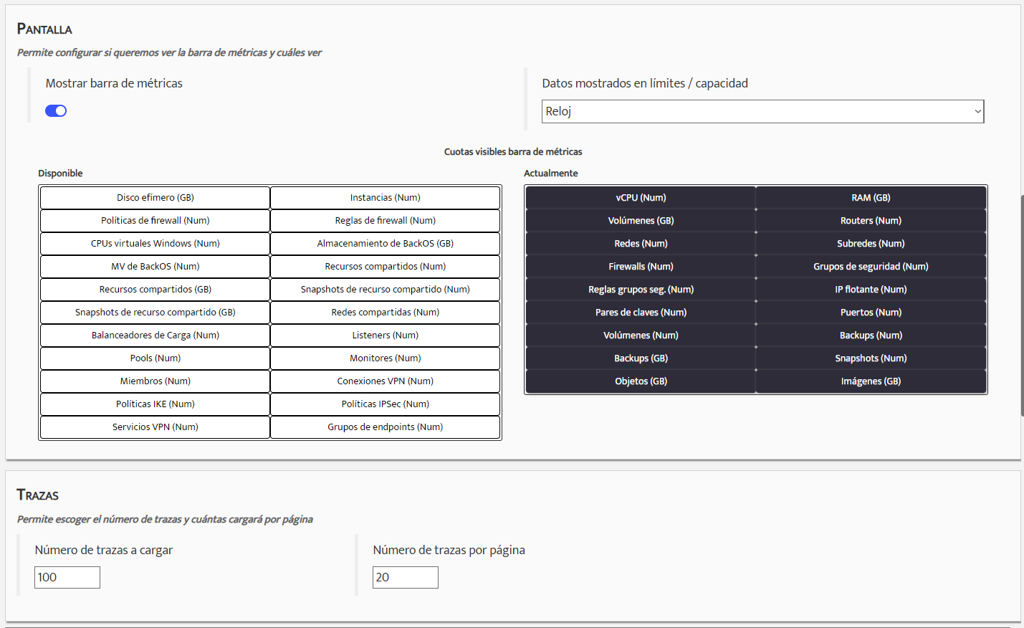Select Reglas de firewall (Num) quota
Viewport: 1024px width, 628px height.
pyautogui.click(x=386, y=220)
